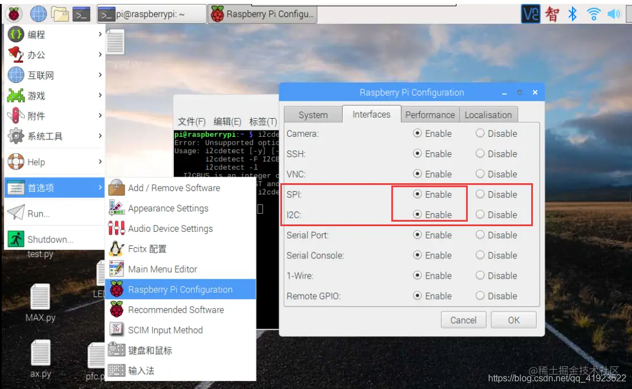Click the VNC server tray icon

click(531, 14)
